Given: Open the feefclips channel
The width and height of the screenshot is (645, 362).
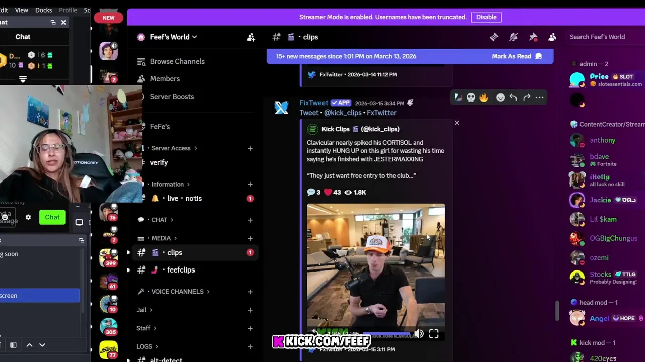Looking at the screenshot, I should pos(194,270).
